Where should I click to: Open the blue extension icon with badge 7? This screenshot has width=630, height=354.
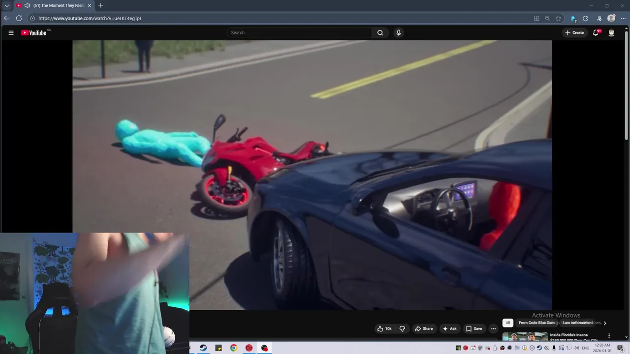point(573,18)
